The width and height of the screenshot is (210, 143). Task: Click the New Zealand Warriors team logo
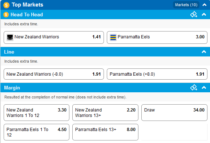tap(10, 37)
